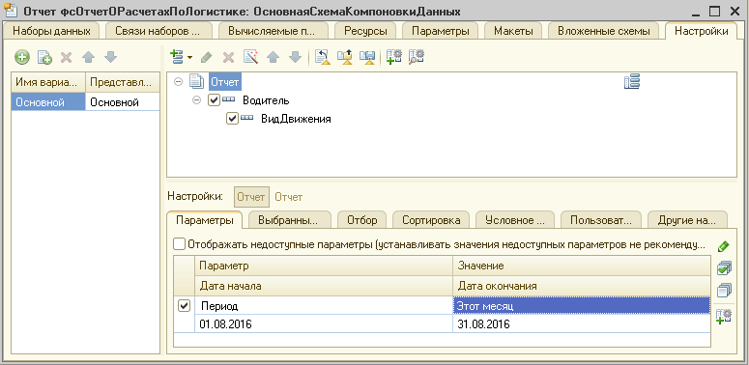The height and width of the screenshot is (365, 749).
Task: Open the Пользовательские settings tab
Action: click(x=600, y=220)
